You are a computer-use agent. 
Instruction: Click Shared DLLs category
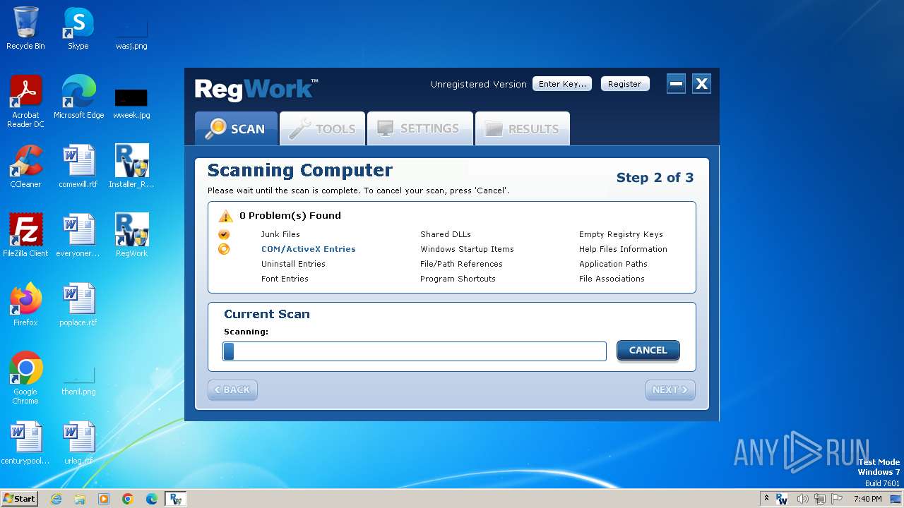(x=446, y=234)
